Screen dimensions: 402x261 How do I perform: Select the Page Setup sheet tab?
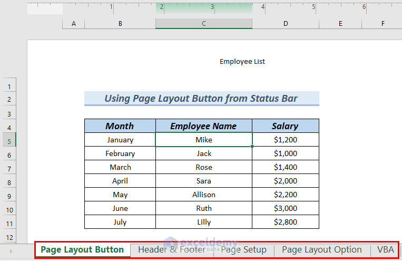point(243,250)
